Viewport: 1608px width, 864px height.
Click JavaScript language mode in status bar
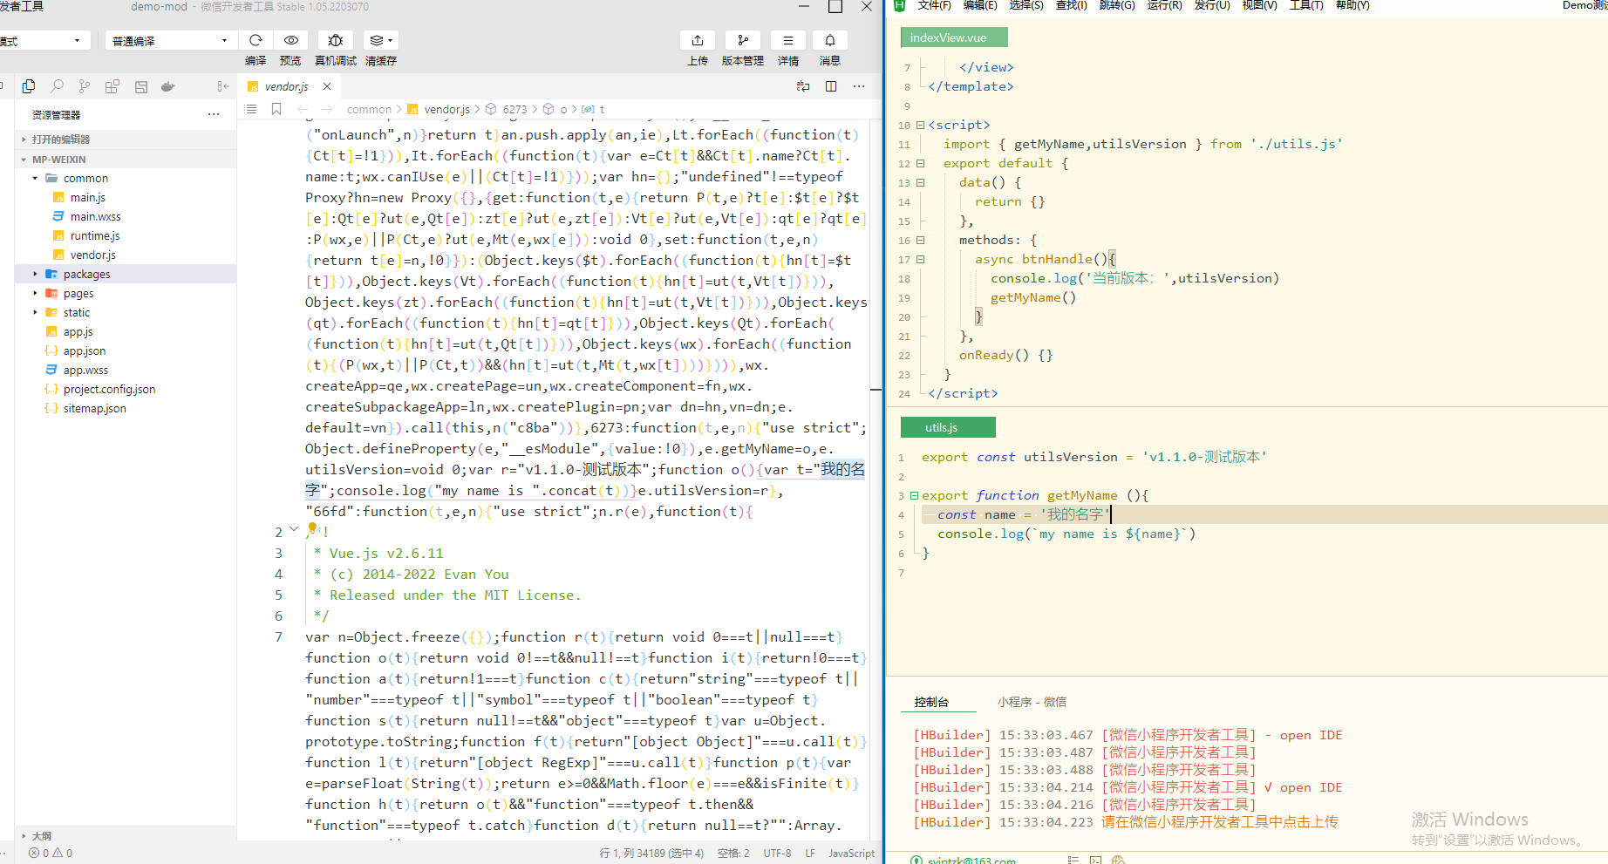coord(851,853)
